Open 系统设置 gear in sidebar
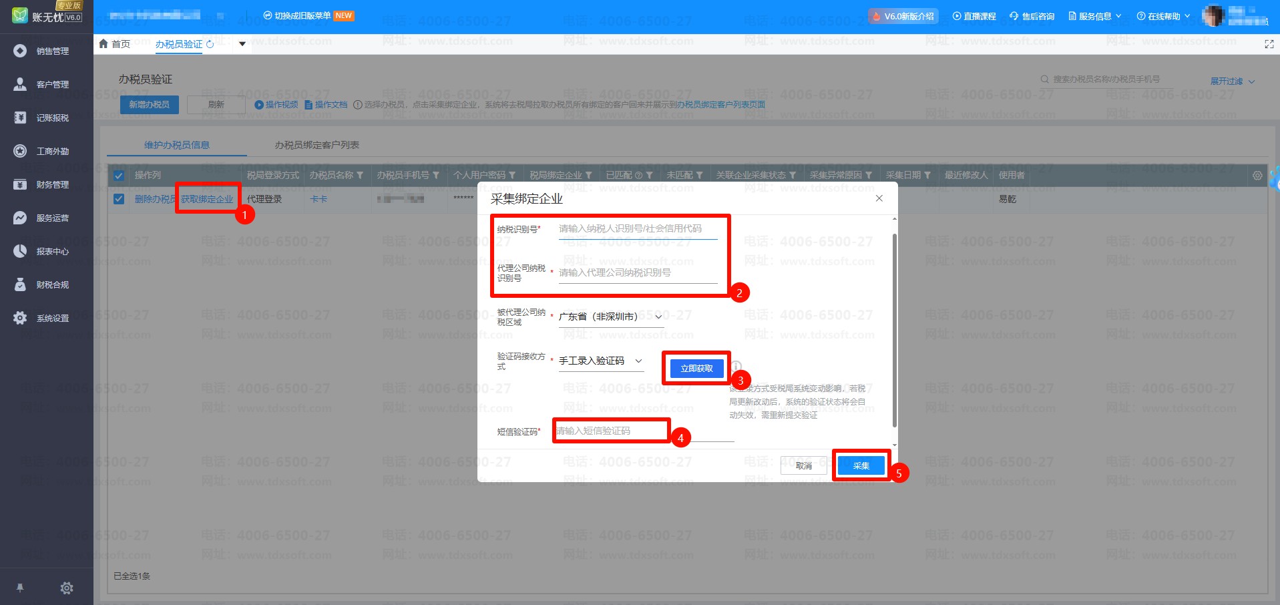The image size is (1280, 605). click(20, 318)
